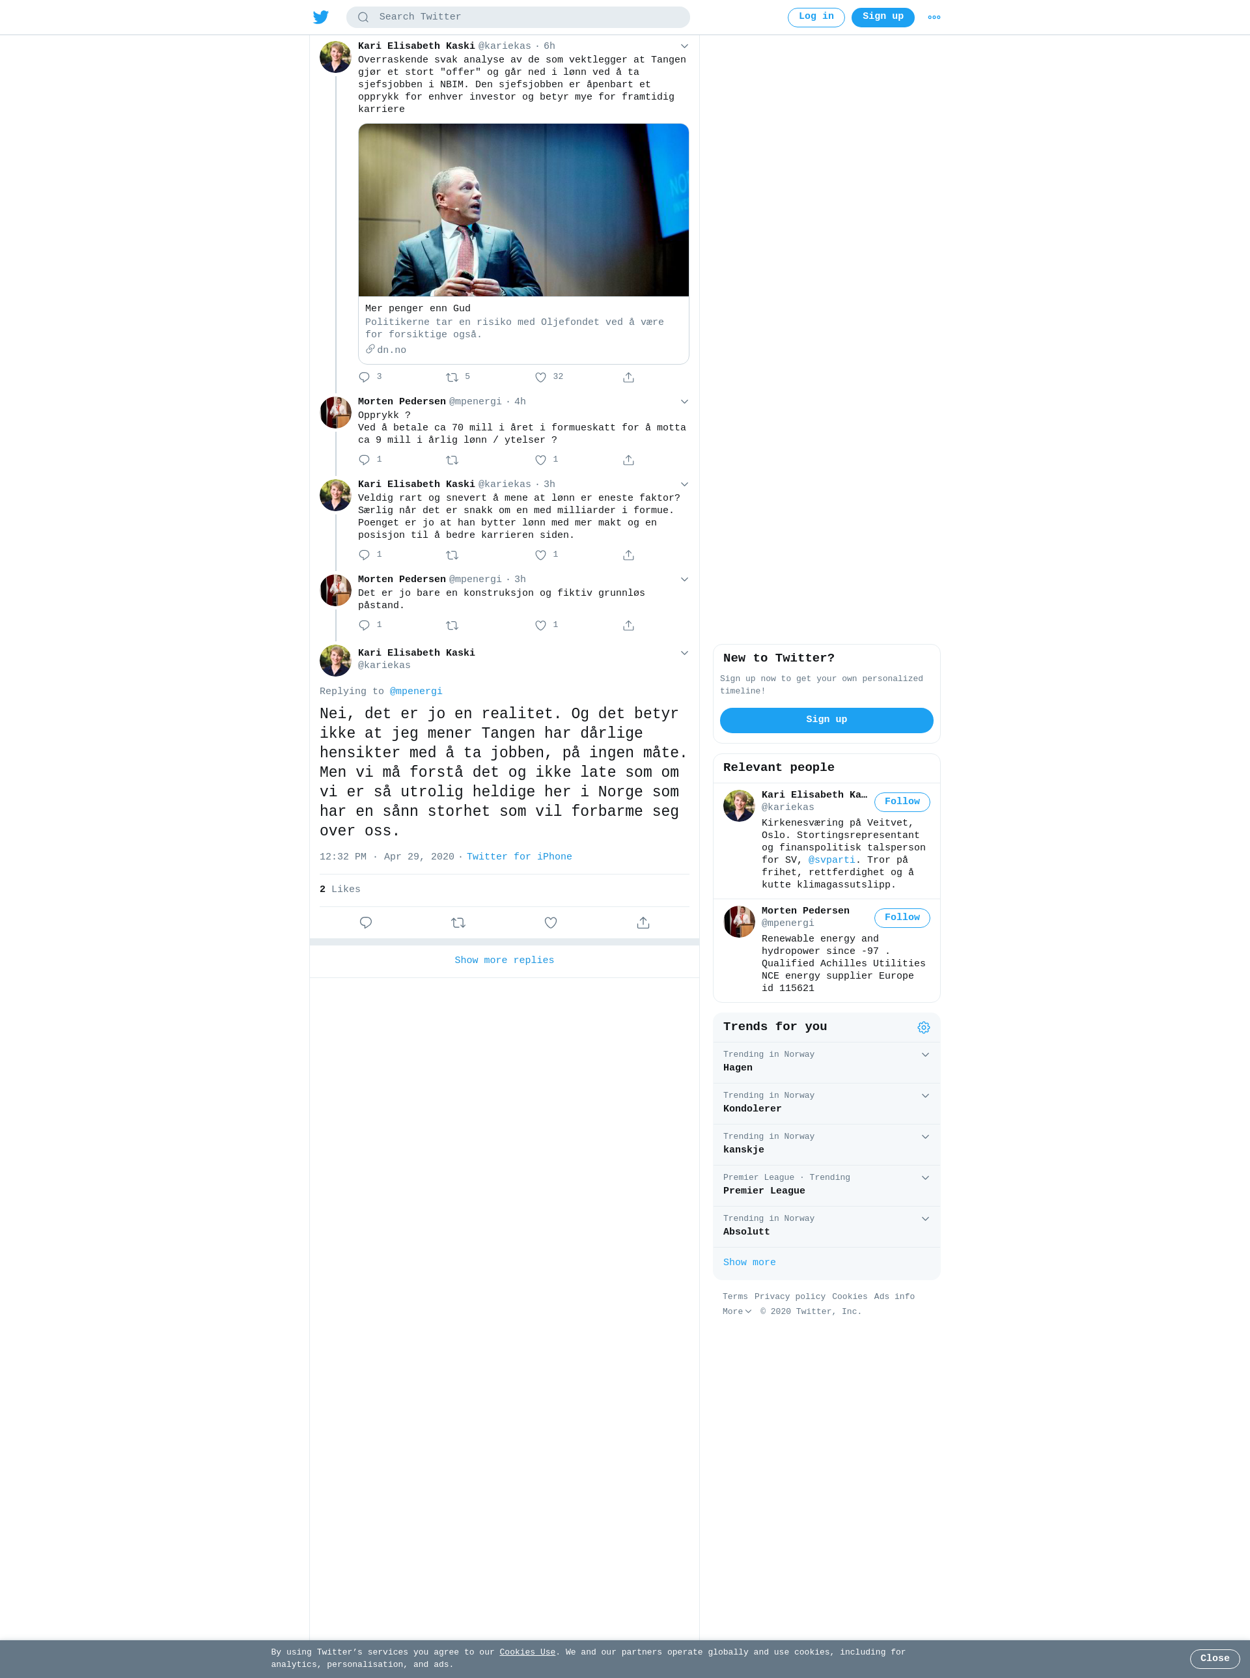Like the main tweet with 2 Likes

pyautogui.click(x=551, y=922)
